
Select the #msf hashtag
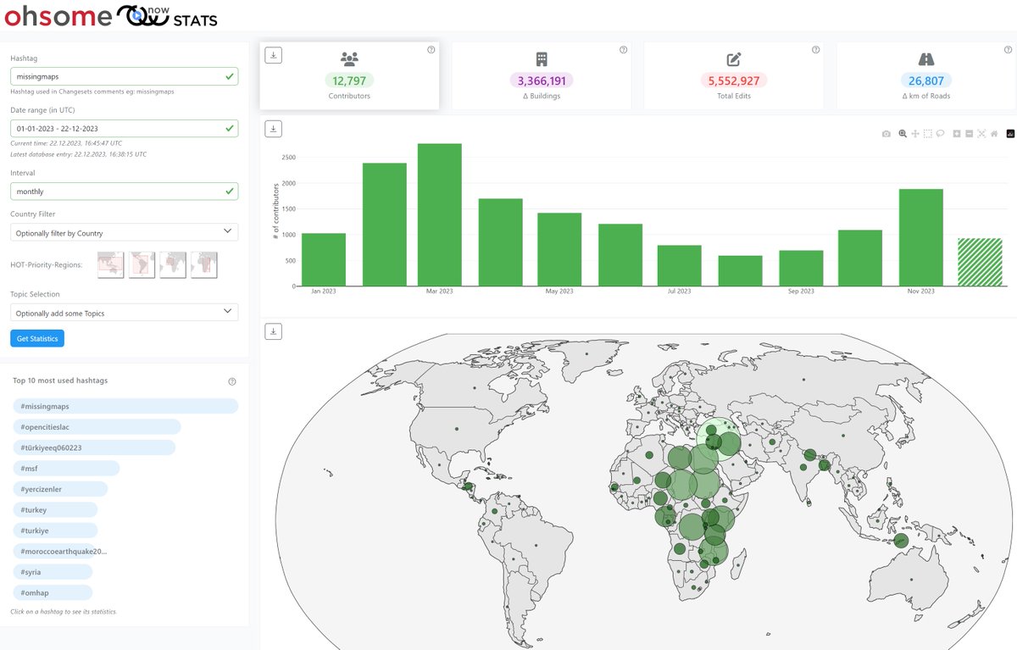pyautogui.click(x=66, y=468)
